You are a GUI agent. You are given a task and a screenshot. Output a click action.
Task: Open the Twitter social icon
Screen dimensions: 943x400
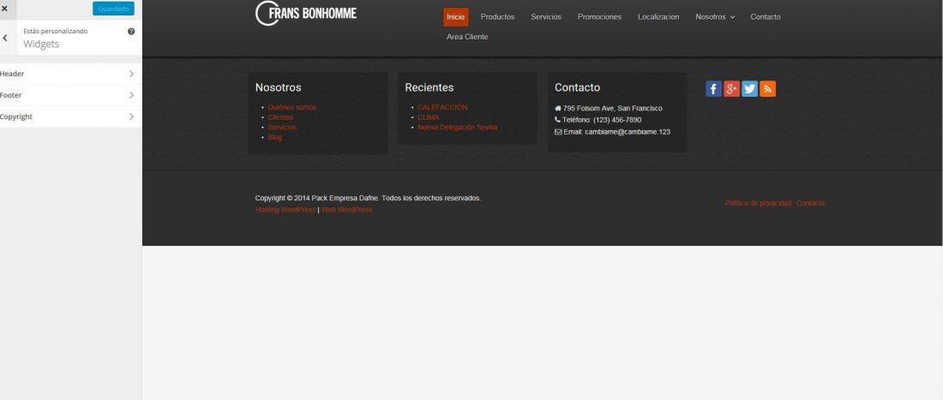click(749, 89)
